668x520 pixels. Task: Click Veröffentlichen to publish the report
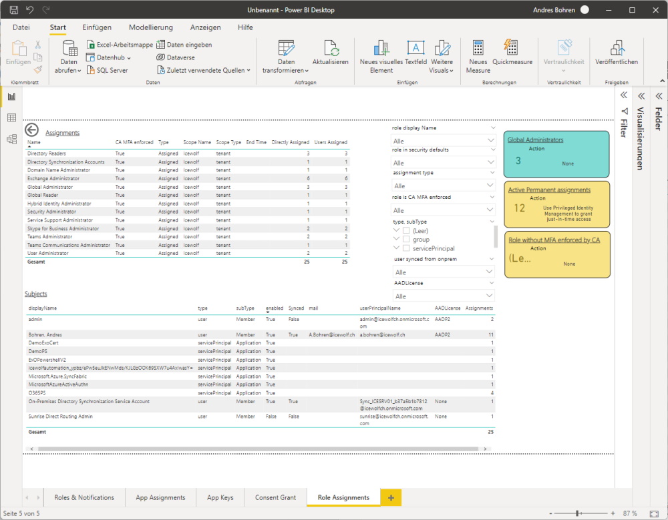tap(617, 53)
